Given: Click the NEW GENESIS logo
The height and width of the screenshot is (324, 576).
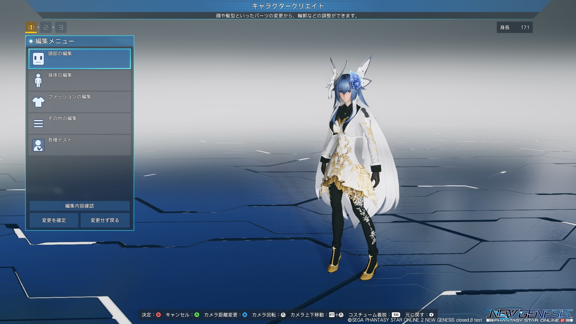Looking at the screenshot, I should pyautogui.click(x=529, y=316).
